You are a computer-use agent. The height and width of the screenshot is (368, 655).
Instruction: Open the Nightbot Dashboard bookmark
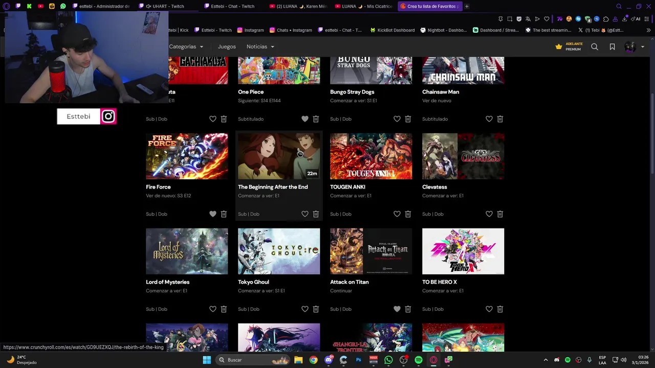(444, 30)
